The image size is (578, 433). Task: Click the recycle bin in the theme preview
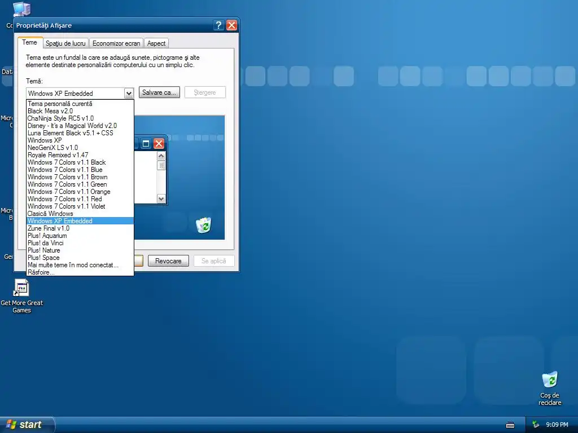[x=203, y=225]
